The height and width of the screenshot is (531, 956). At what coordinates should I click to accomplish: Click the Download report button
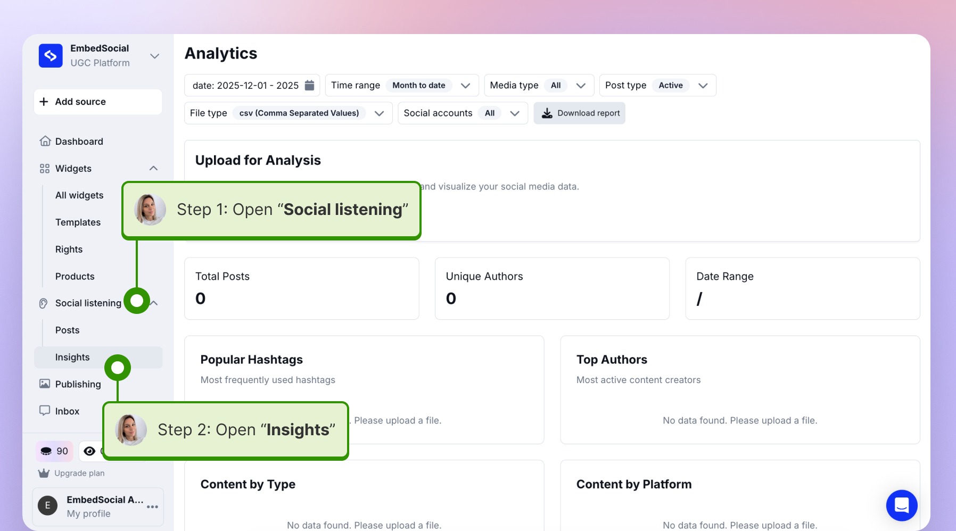pos(580,113)
